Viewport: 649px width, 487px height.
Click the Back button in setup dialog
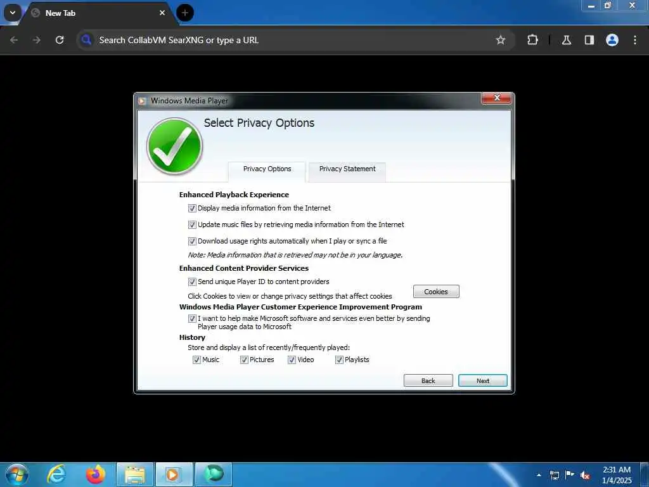click(428, 380)
